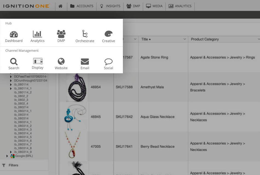Screen dimensions: 260x175
Task: Select ib_080314_7 in the tree
Action: click(23, 144)
